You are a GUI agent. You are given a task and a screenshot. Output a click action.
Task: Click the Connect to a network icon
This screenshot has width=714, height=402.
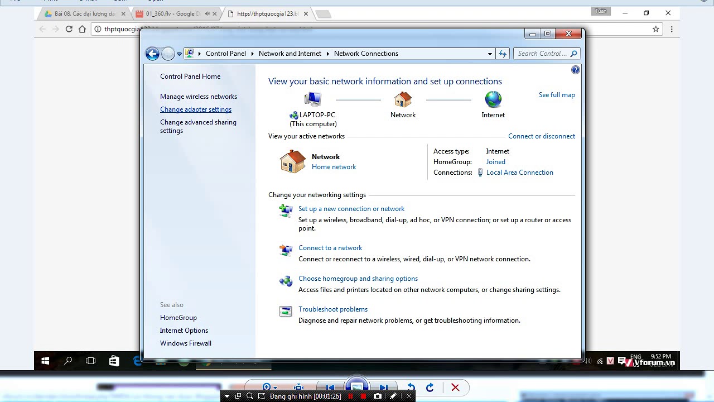tap(286, 250)
